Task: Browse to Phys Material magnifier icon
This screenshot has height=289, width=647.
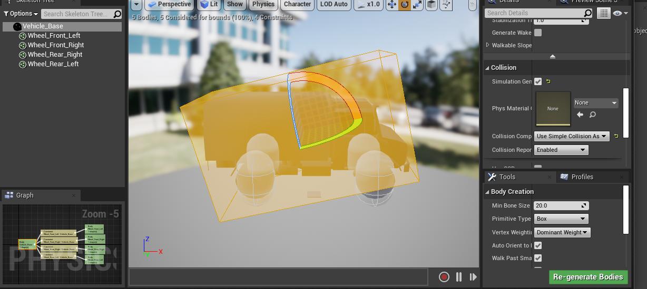Action: (x=593, y=115)
